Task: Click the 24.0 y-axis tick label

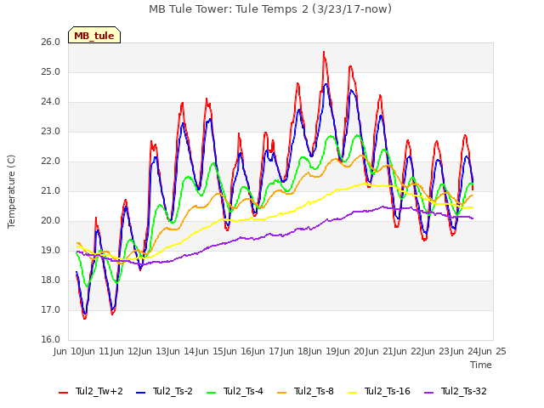Action: pos(51,102)
